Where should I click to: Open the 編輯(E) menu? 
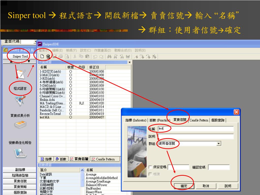coord(57,50)
